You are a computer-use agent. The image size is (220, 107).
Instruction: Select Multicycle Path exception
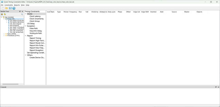pos(36,33)
